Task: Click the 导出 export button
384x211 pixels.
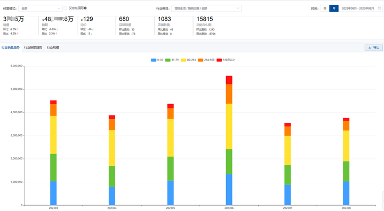Action: coord(374,47)
